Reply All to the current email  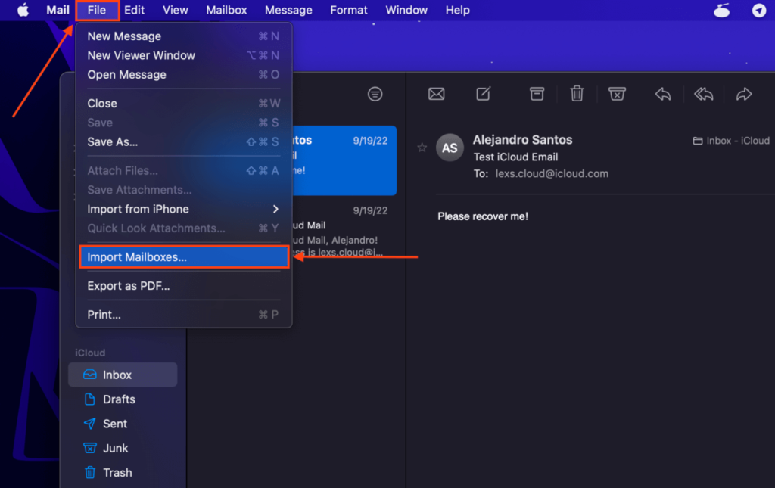click(703, 94)
